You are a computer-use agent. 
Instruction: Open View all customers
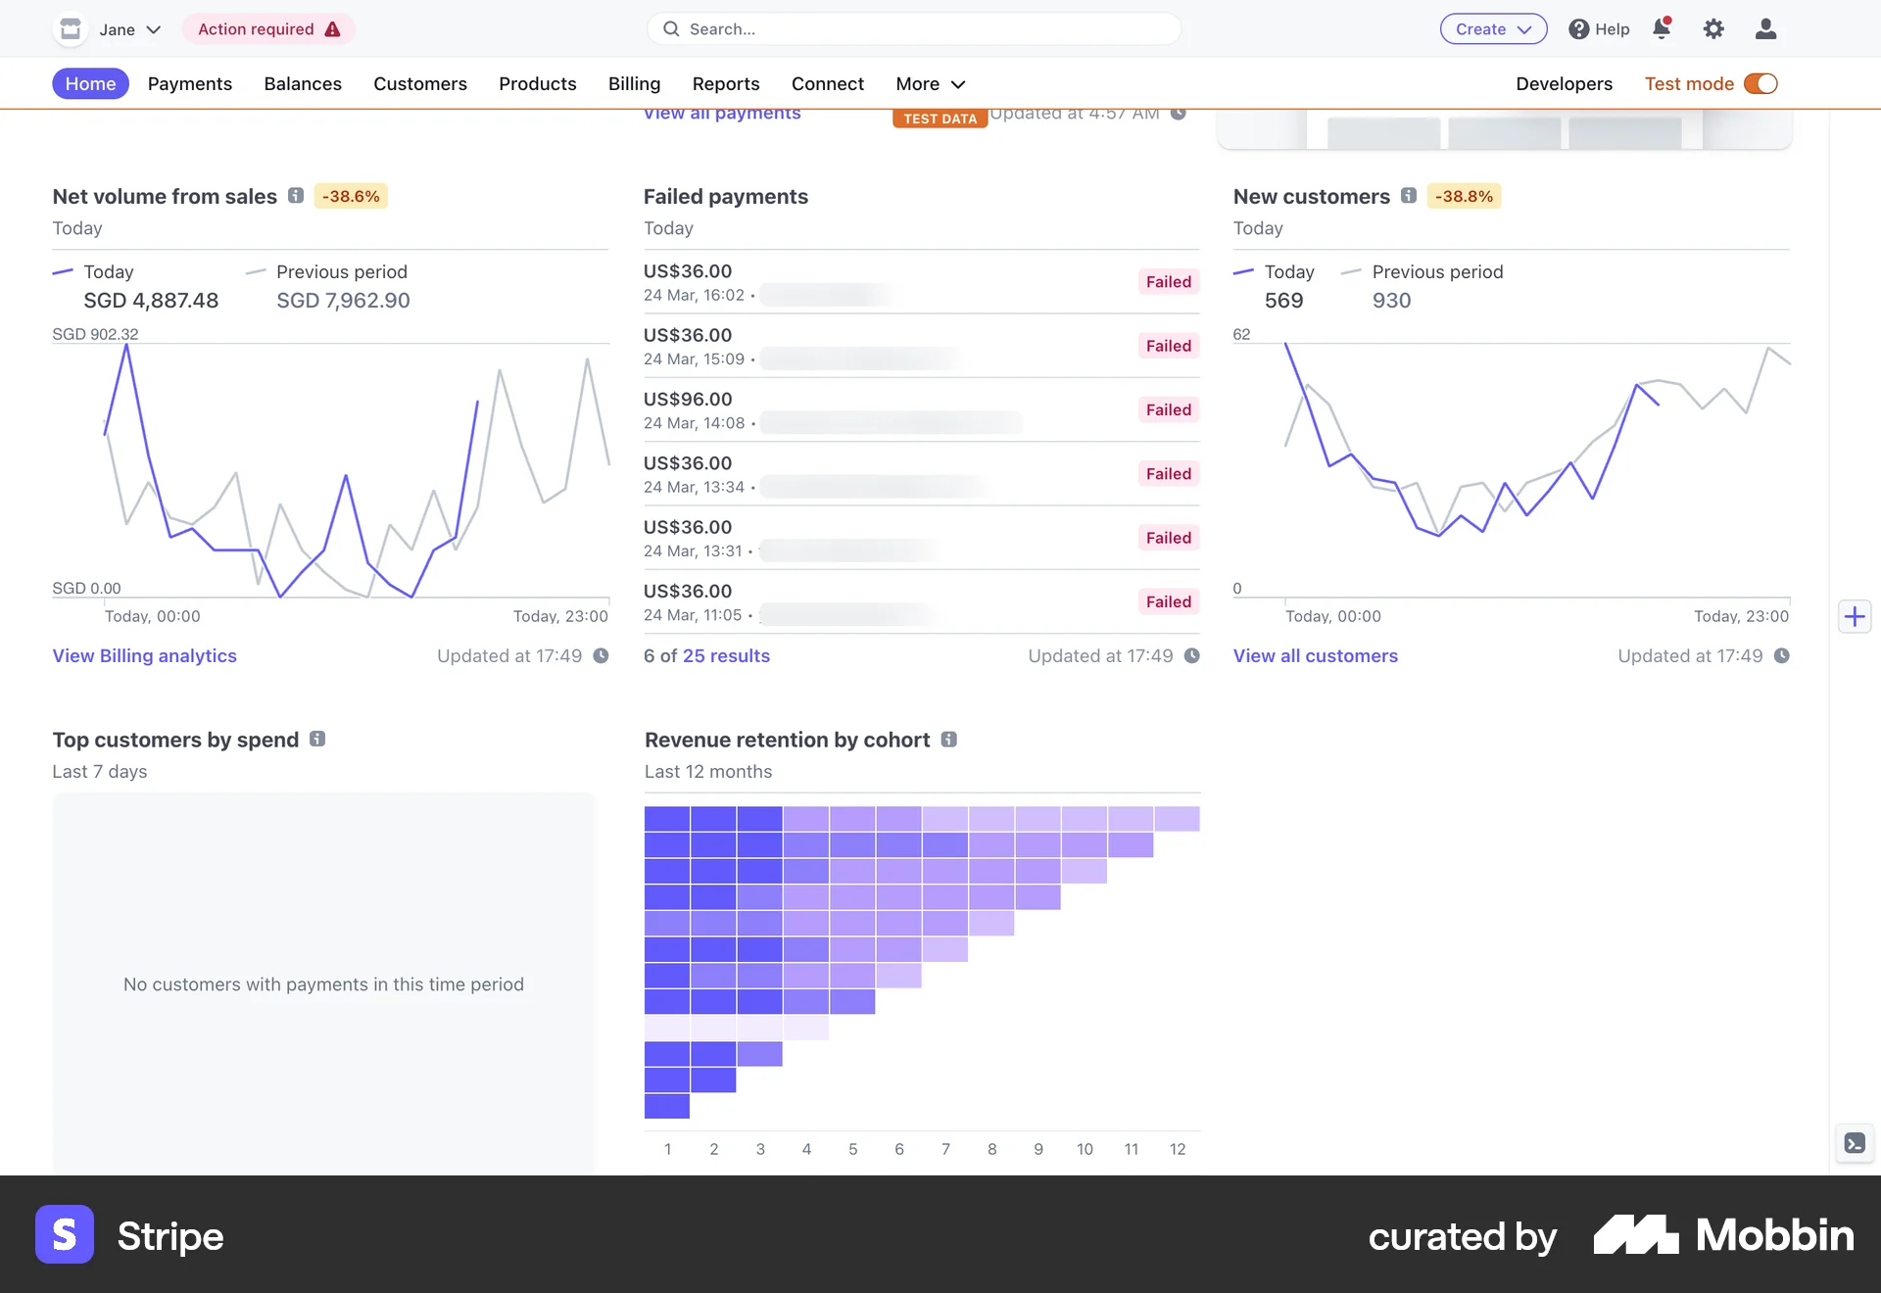(1315, 655)
